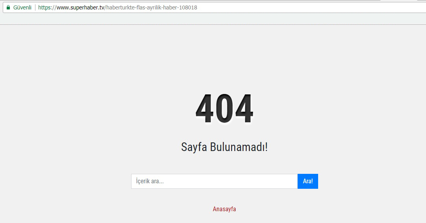Click the separator between Güvenli and URL
This screenshot has height=223, width=426.
click(x=35, y=7)
